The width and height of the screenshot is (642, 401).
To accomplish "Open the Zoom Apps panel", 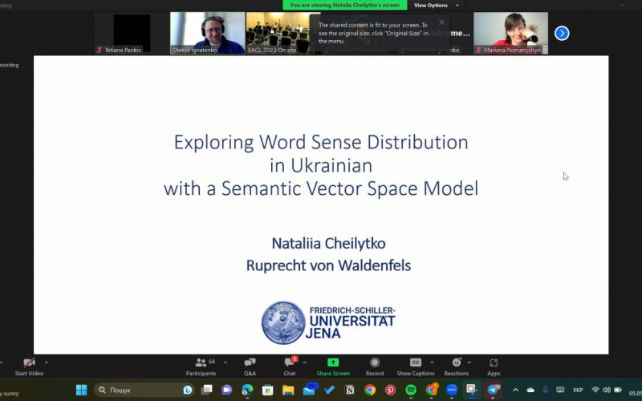I will 494,367.
